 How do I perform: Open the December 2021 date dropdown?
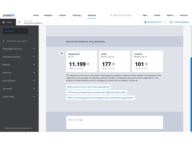pyautogui.click(x=155, y=22)
